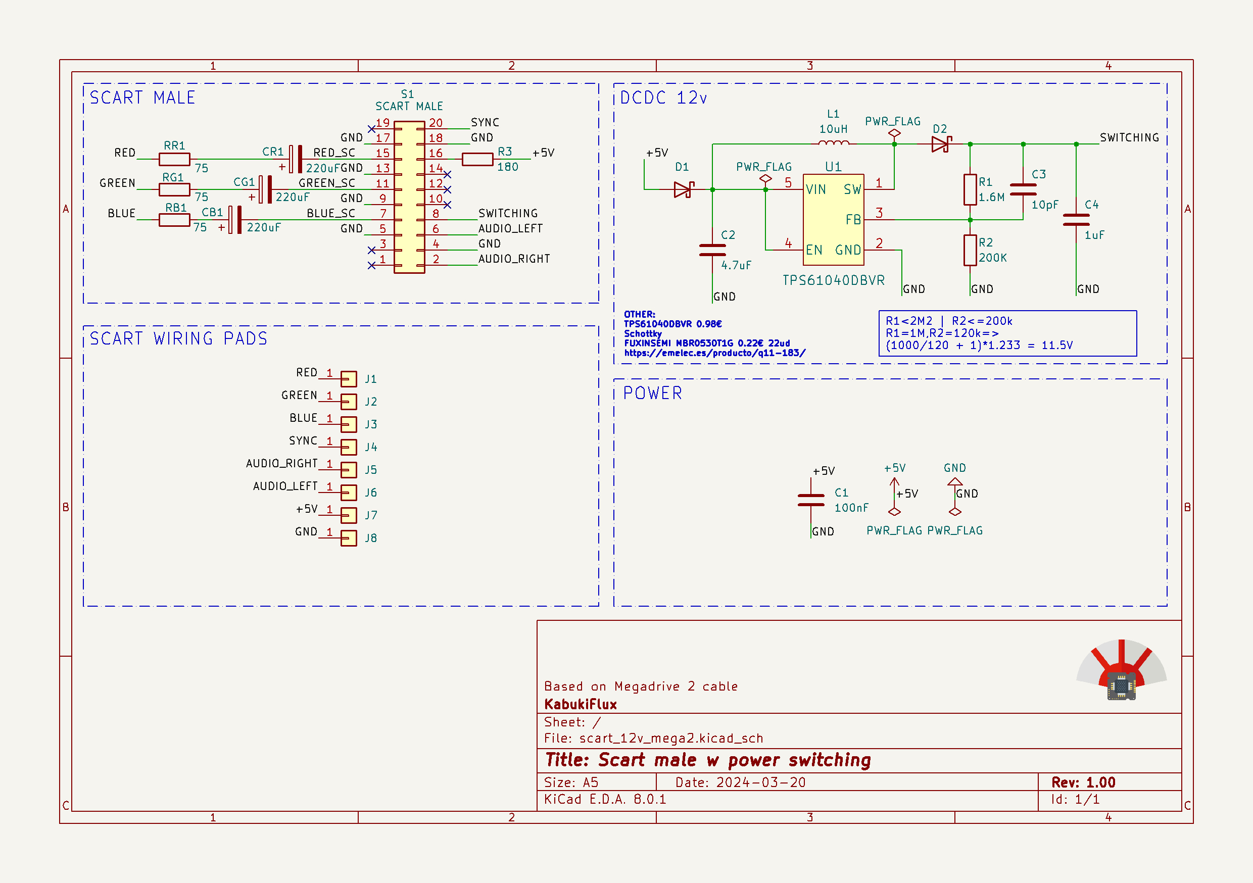
Task: Select the L1 10uH inductor
Action: pyautogui.click(x=833, y=143)
